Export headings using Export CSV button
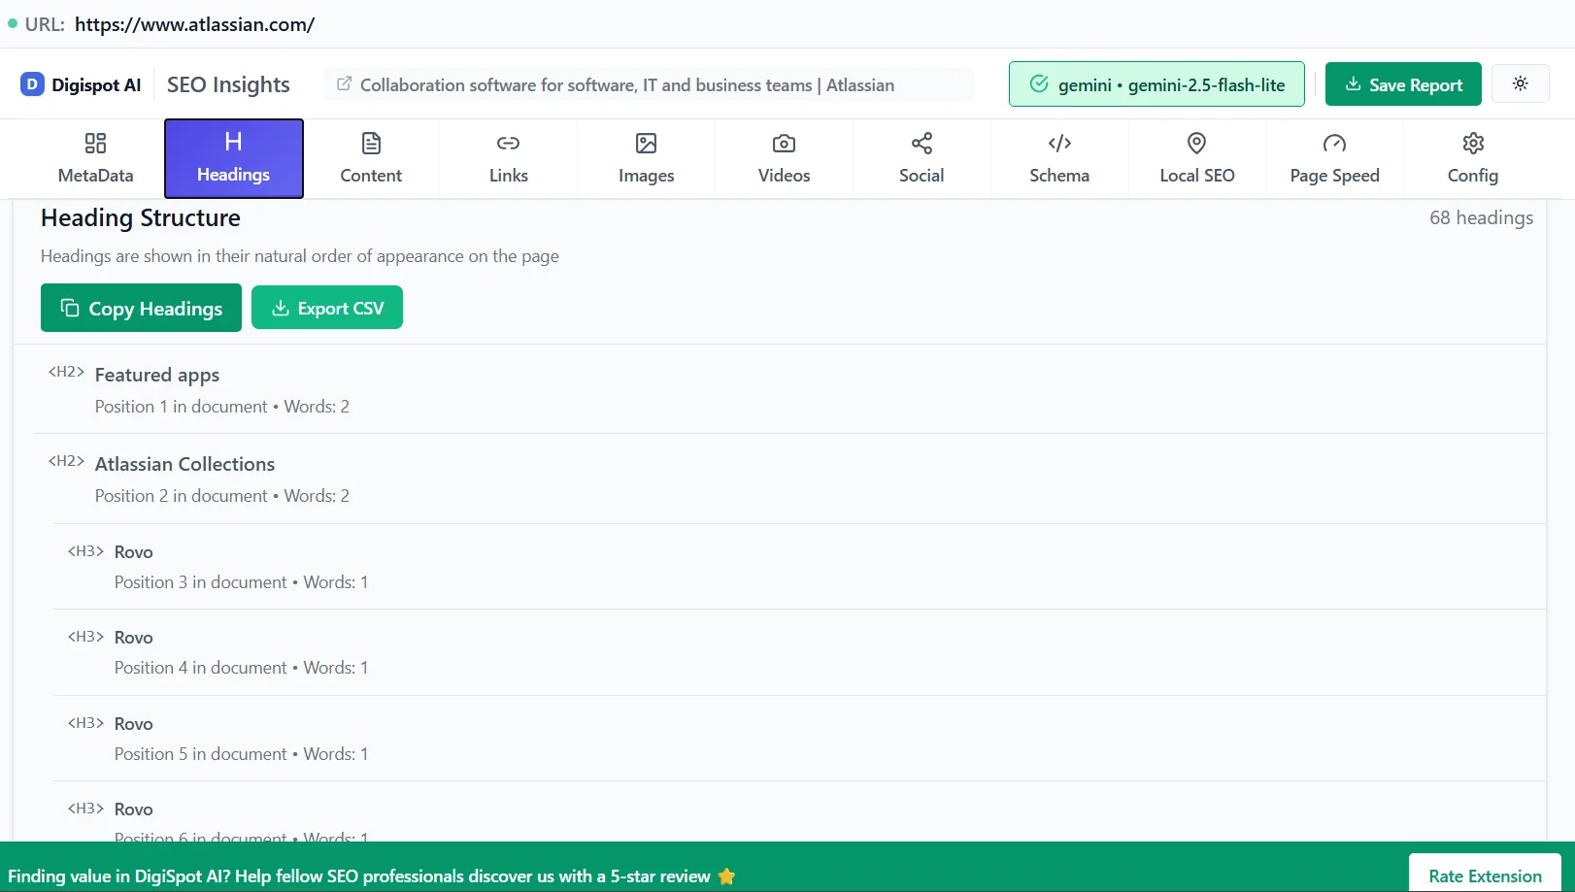1575x892 pixels. point(327,308)
